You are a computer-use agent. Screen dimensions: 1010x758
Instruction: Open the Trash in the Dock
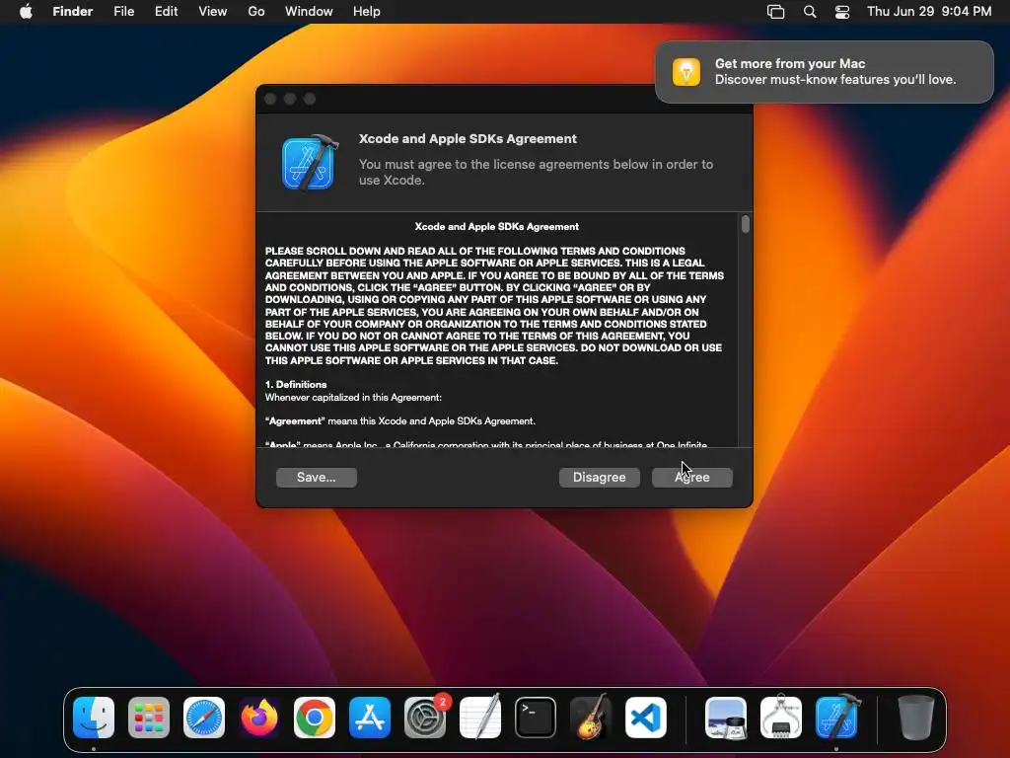916,718
